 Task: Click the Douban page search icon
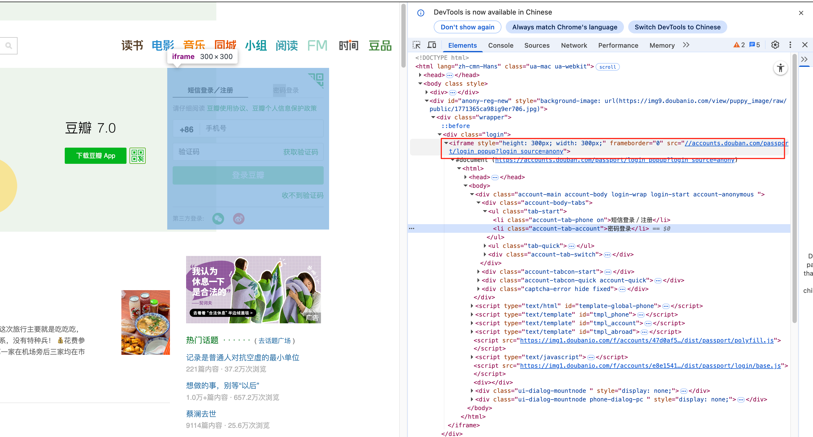click(9, 46)
